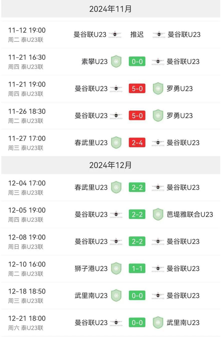The image size is (224, 337).
Task: Tap 春武里U23 badge in the 11-27 match
Action: [116, 143]
